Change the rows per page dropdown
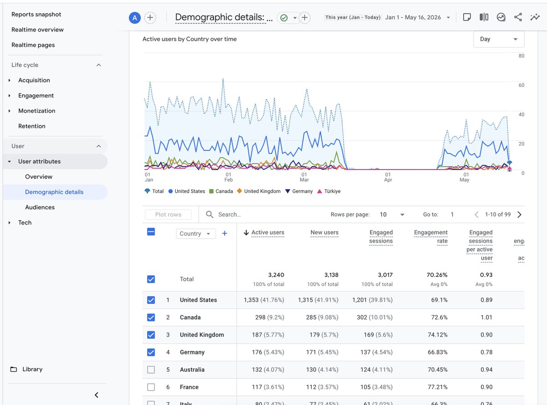This screenshot has height=405, width=547. tap(392, 215)
